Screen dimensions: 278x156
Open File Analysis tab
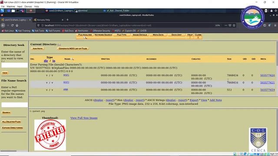(85, 35)
